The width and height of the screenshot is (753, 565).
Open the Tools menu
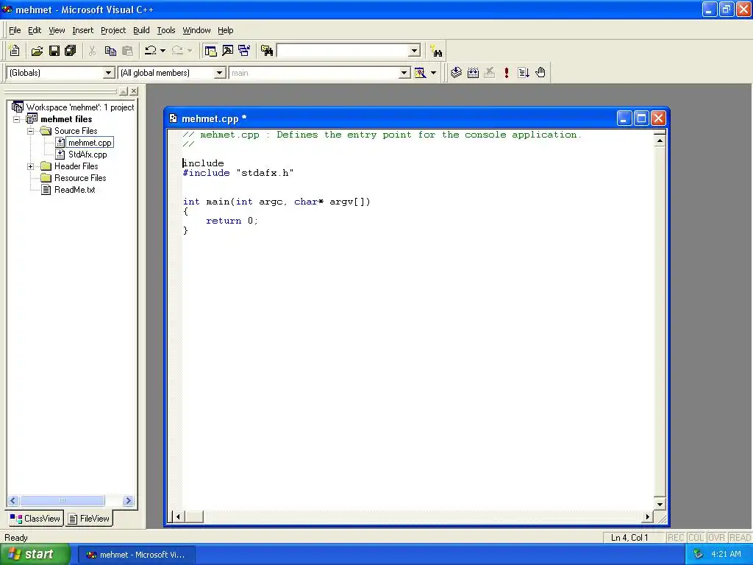166,30
